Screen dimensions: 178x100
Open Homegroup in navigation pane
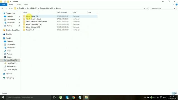10,78
